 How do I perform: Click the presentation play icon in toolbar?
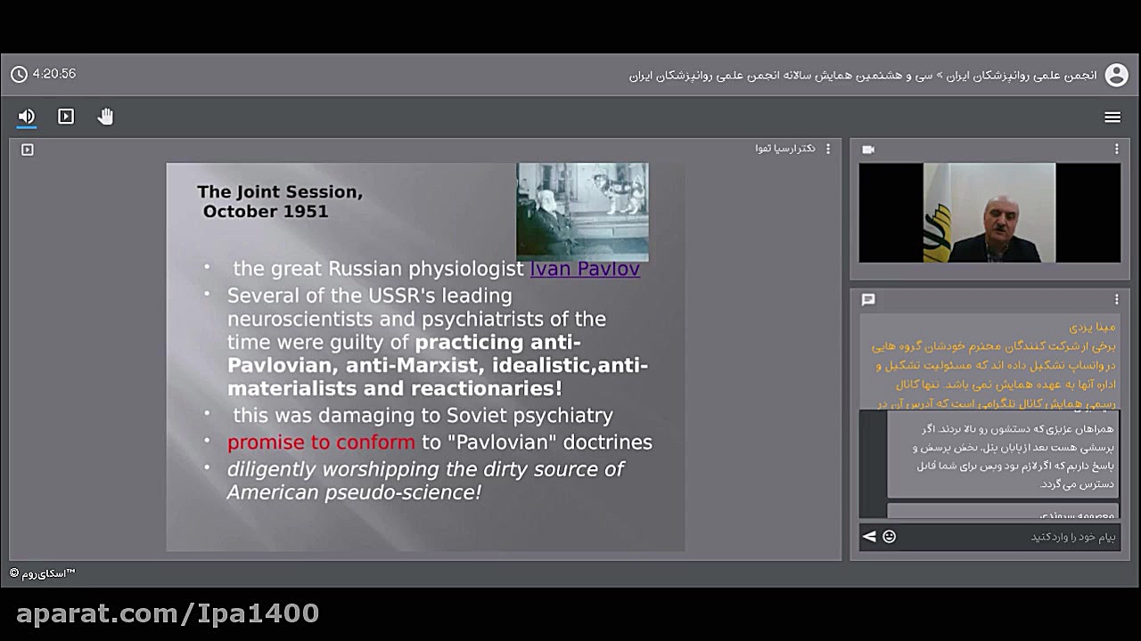(66, 117)
